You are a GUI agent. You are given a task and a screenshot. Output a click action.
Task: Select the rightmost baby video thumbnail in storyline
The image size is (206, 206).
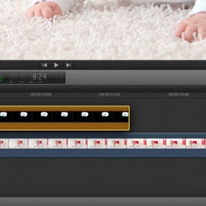pyautogui.click(x=196, y=144)
